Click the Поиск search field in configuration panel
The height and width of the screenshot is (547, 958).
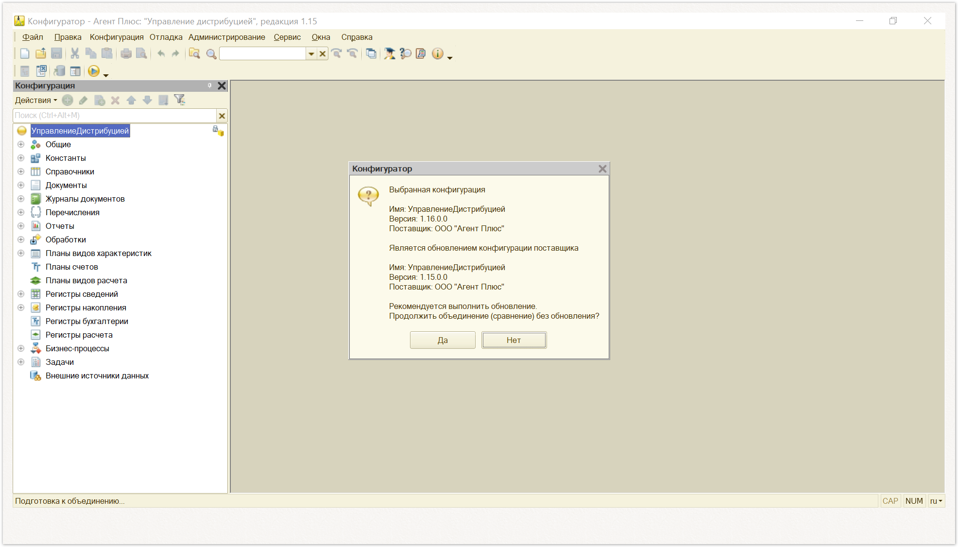click(115, 116)
